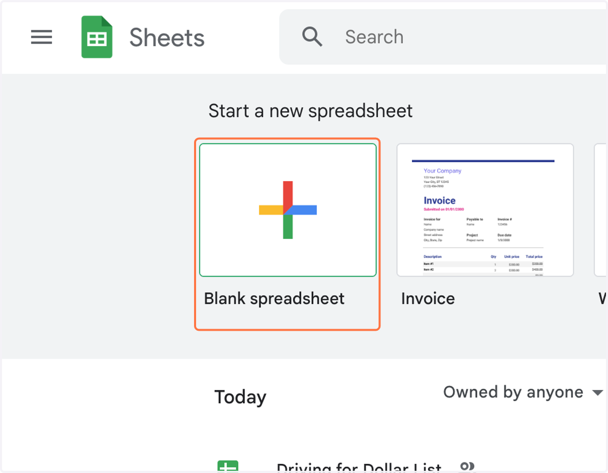608x473 pixels.
Task: Open the Invoice template thumbnail
Action: 485,210
